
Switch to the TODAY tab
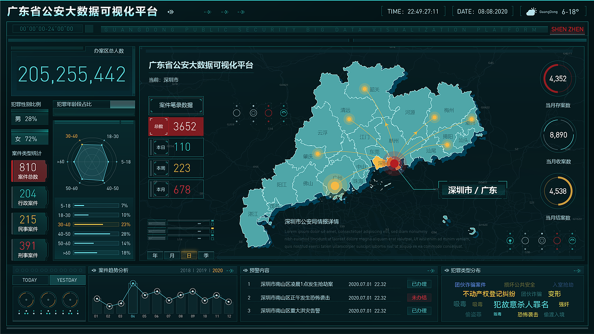[x=30, y=280]
